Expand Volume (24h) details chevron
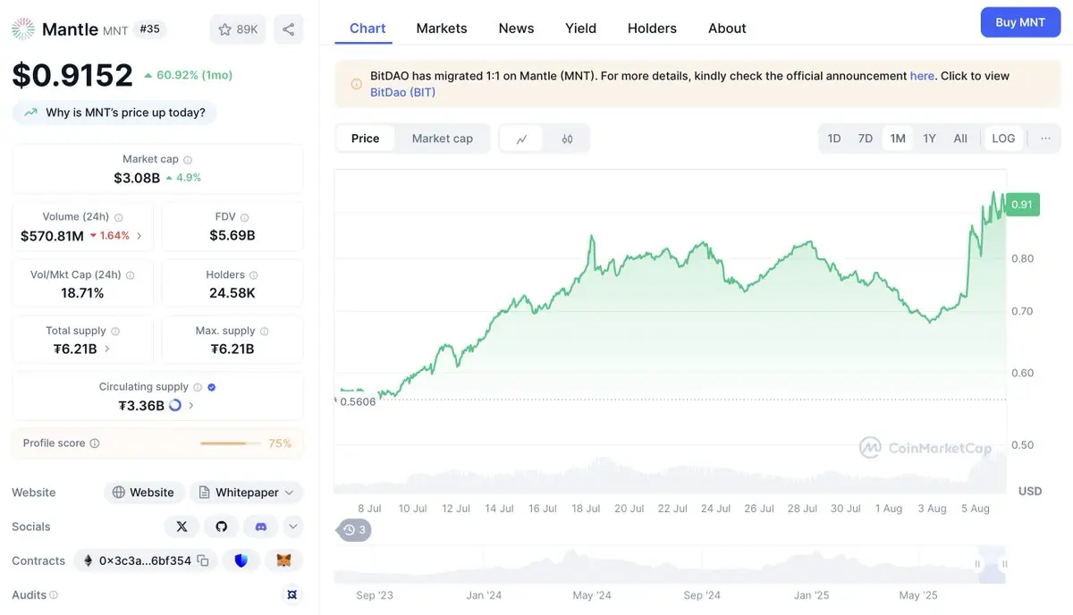The width and height of the screenshot is (1073, 615). (x=139, y=236)
